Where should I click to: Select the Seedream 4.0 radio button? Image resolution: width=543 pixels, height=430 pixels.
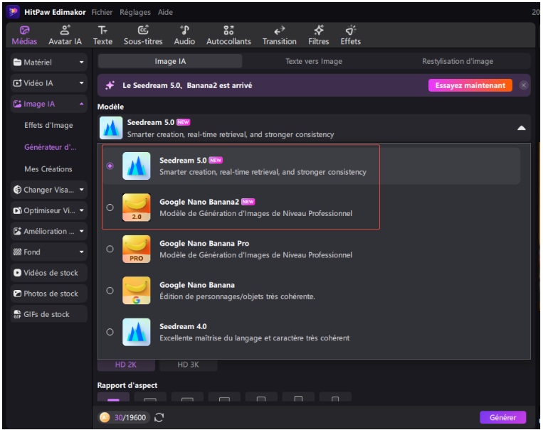(x=110, y=332)
